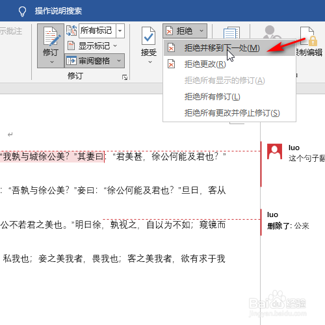Screen dimensions: 325x325
Task: Open the 修订 group dialog launcher
Action: [x=125, y=77]
